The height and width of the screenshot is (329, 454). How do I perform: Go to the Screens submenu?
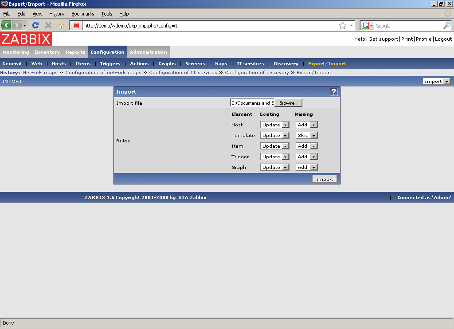pyautogui.click(x=195, y=64)
